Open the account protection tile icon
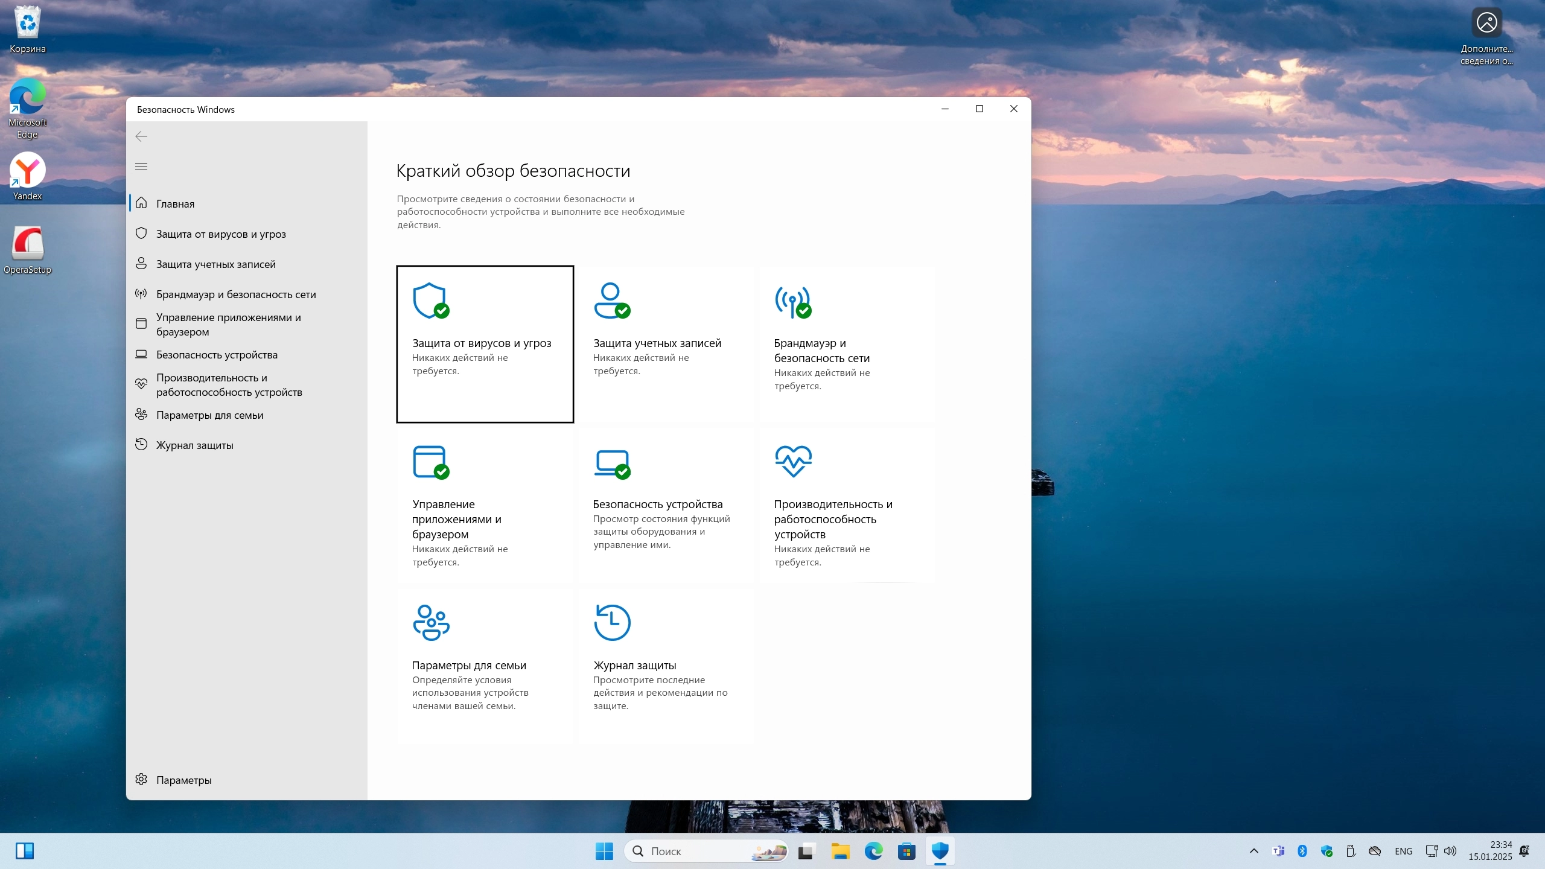The width and height of the screenshot is (1545, 869). [x=611, y=300]
